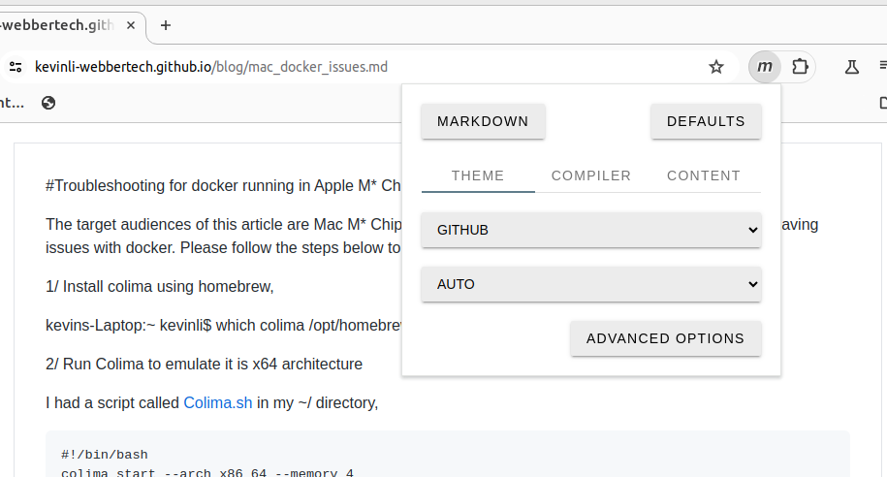887x477 pixels.
Task: Follow the Colima.sh link
Action: (218, 402)
